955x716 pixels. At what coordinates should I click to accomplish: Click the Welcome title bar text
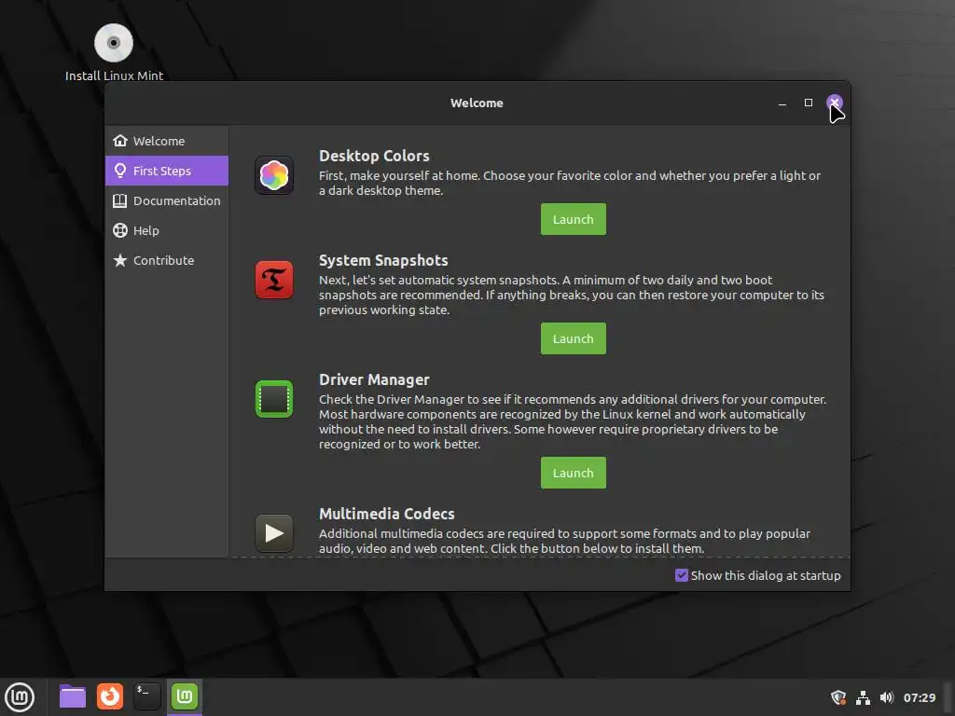[477, 103]
